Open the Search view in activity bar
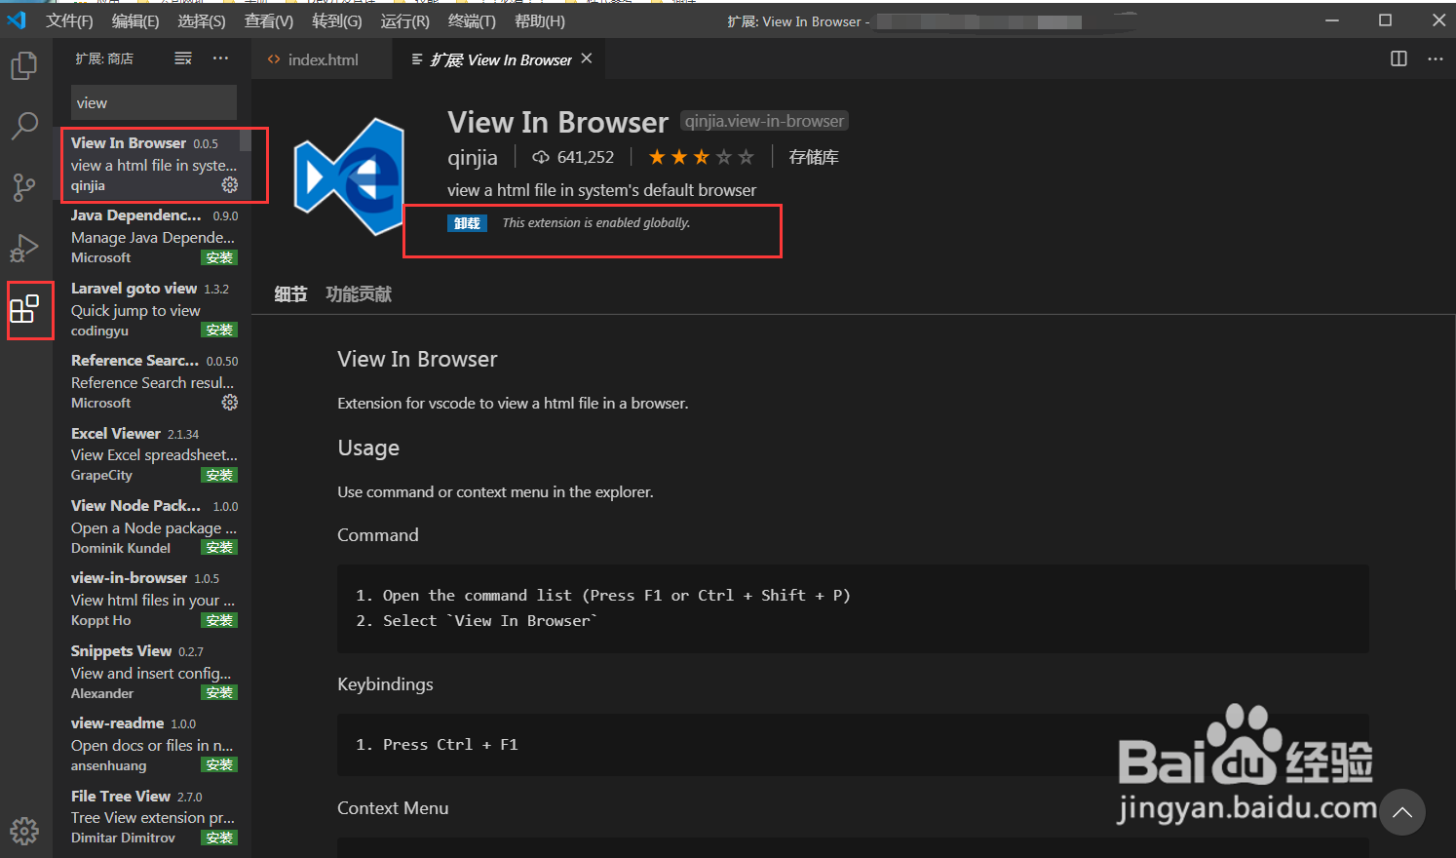 tap(24, 126)
